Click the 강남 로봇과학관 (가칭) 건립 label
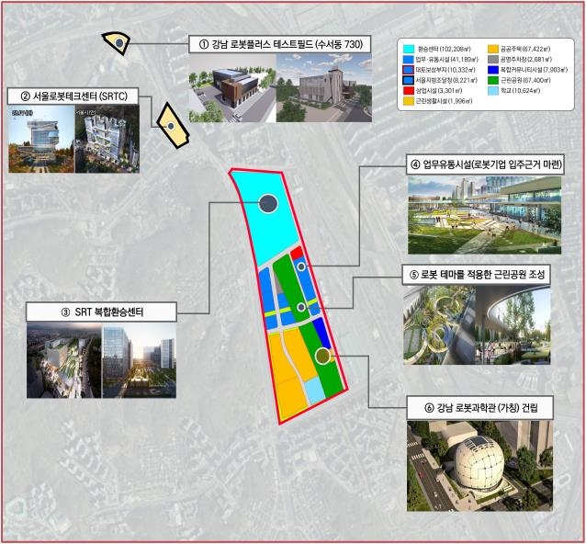The width and height of the screenshot is (586, 544). click(479, 407)
